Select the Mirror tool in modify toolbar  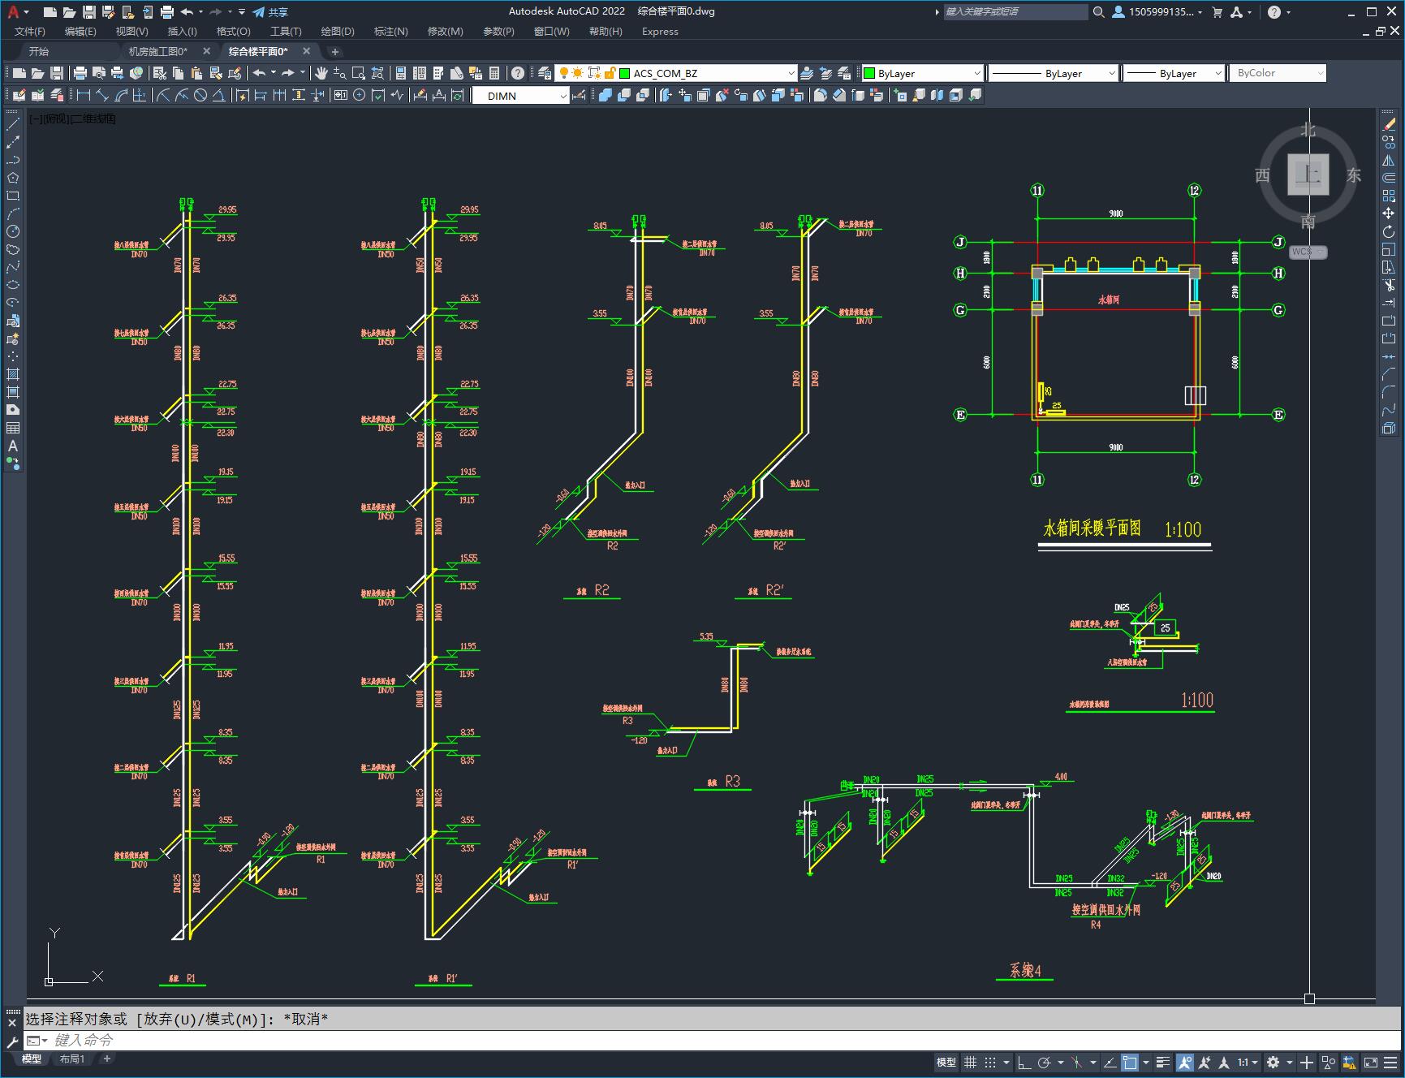coord(1389,160)
